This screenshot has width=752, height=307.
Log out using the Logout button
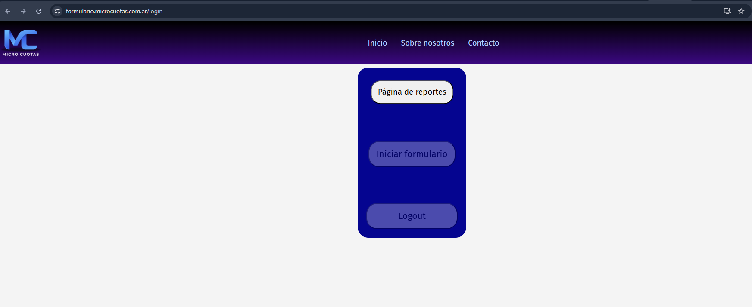412,216
